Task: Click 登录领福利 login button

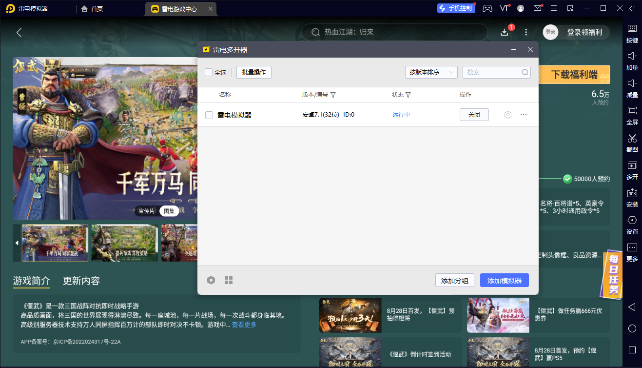Action: (x=576, y=32)
